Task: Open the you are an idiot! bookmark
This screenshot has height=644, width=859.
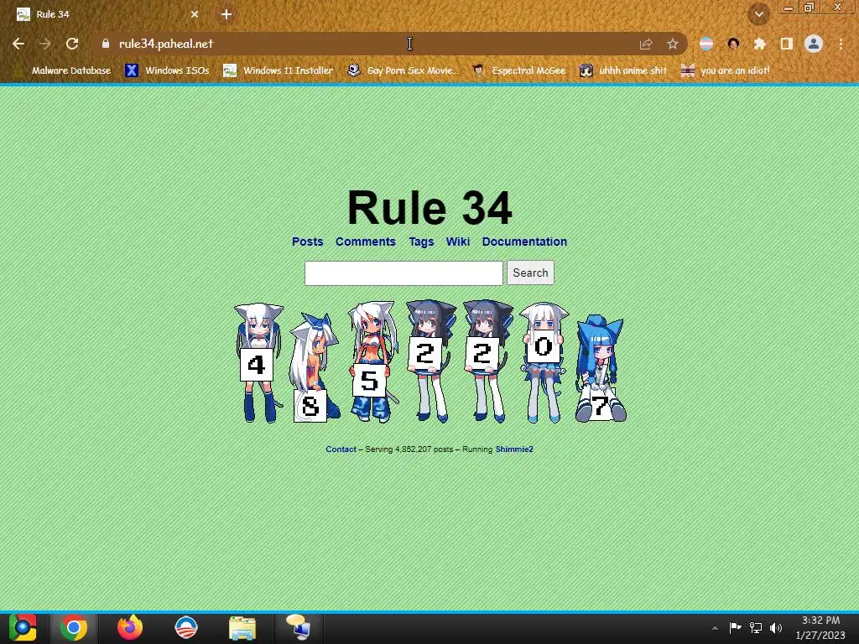Action: pos(726,70)
